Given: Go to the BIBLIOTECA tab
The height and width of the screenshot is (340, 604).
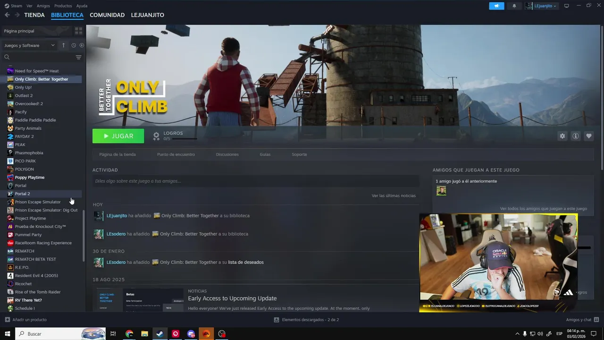Looking at the screenshot, I should pos(67,15).
